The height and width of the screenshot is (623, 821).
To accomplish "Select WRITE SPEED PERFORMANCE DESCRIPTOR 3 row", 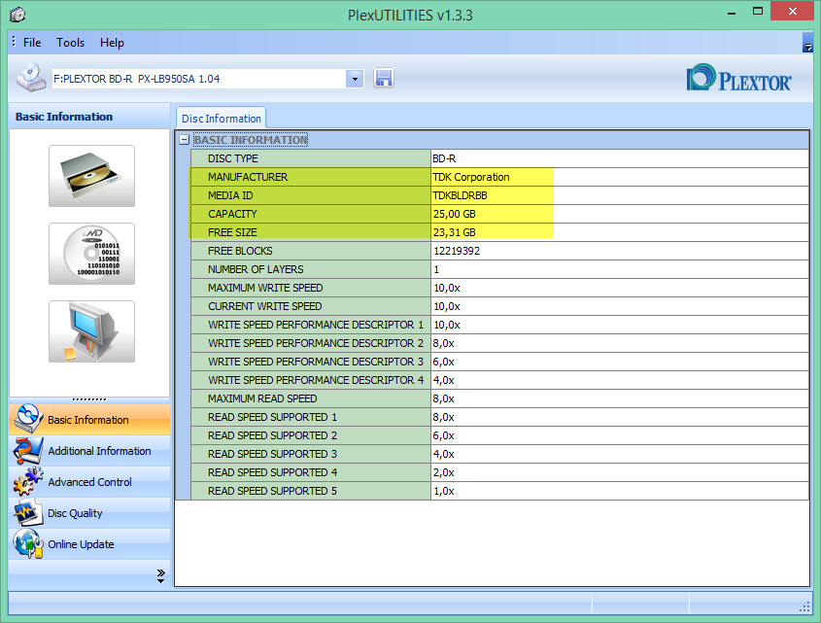I will point(499,362).
